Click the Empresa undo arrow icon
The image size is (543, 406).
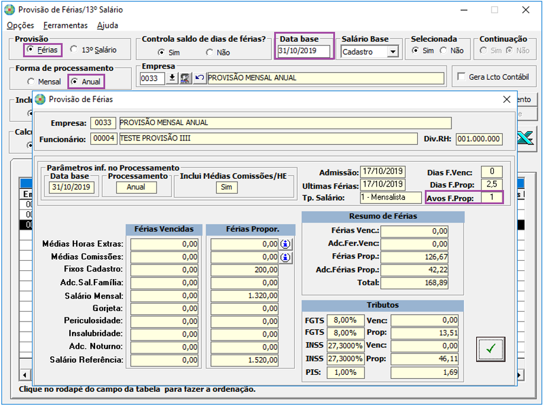pyautogui.click(x=200, y=78)
